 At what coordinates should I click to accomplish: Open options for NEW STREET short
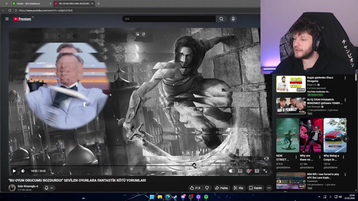[x=296, y=157]
